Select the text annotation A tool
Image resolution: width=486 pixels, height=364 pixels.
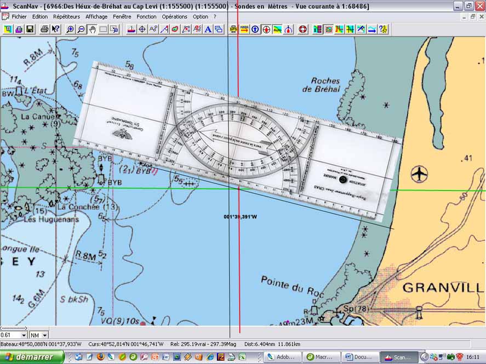[x=208, y=30]
